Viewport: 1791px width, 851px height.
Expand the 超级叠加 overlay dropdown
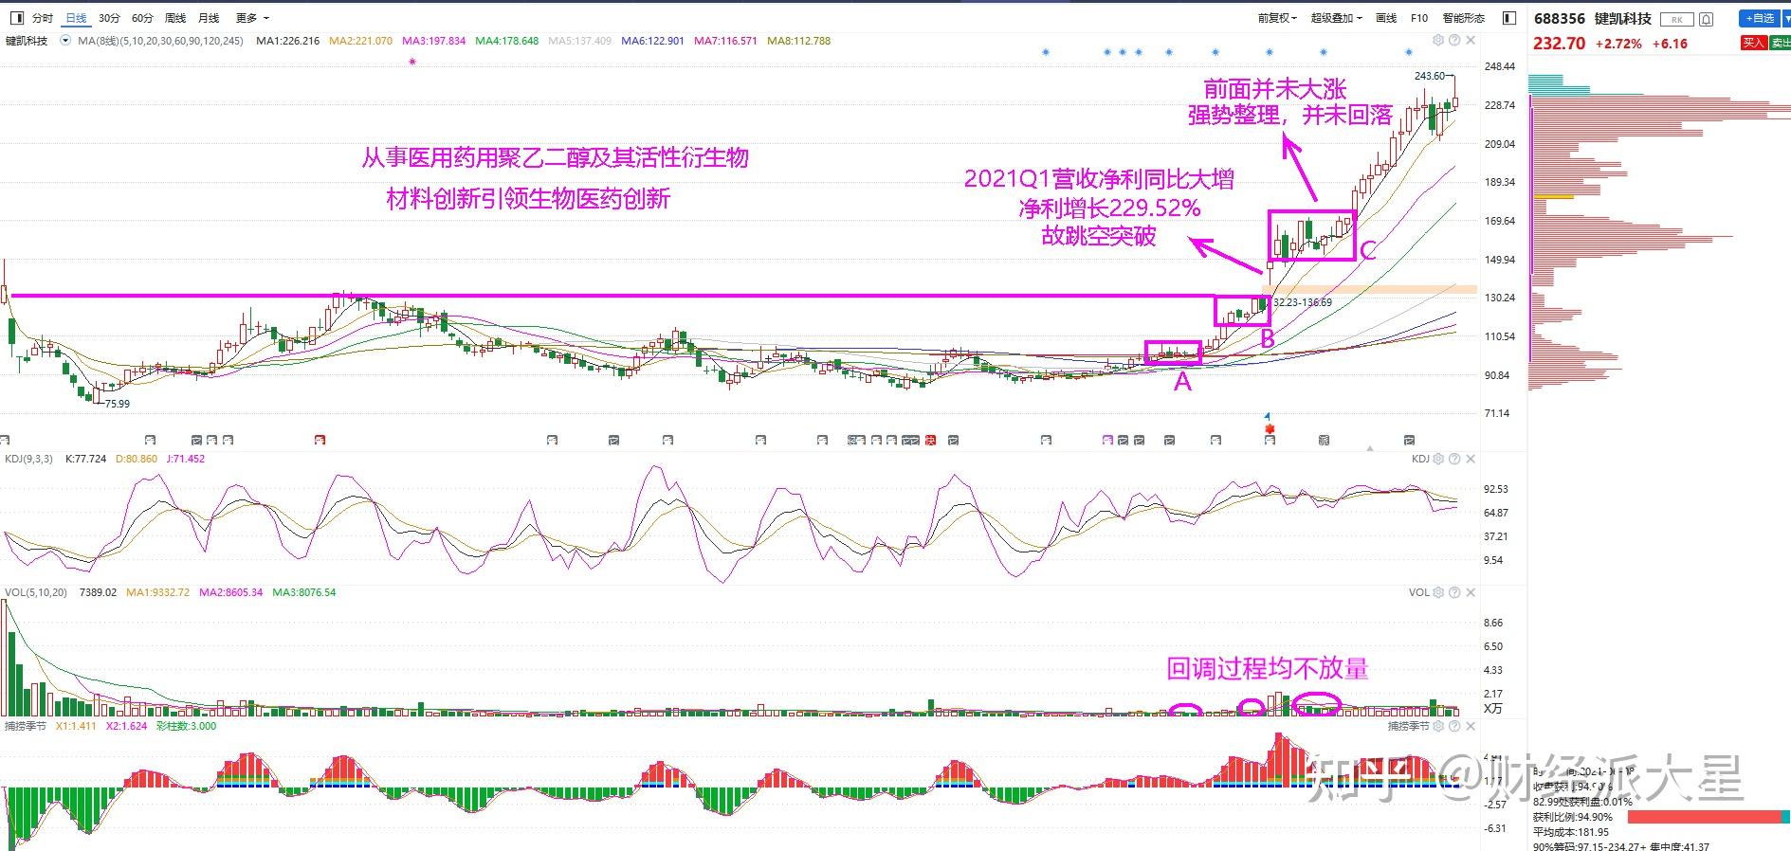[1336, 18]
